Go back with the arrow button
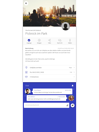This screenshot has width=99, height=132. click(x=26, y=3)
